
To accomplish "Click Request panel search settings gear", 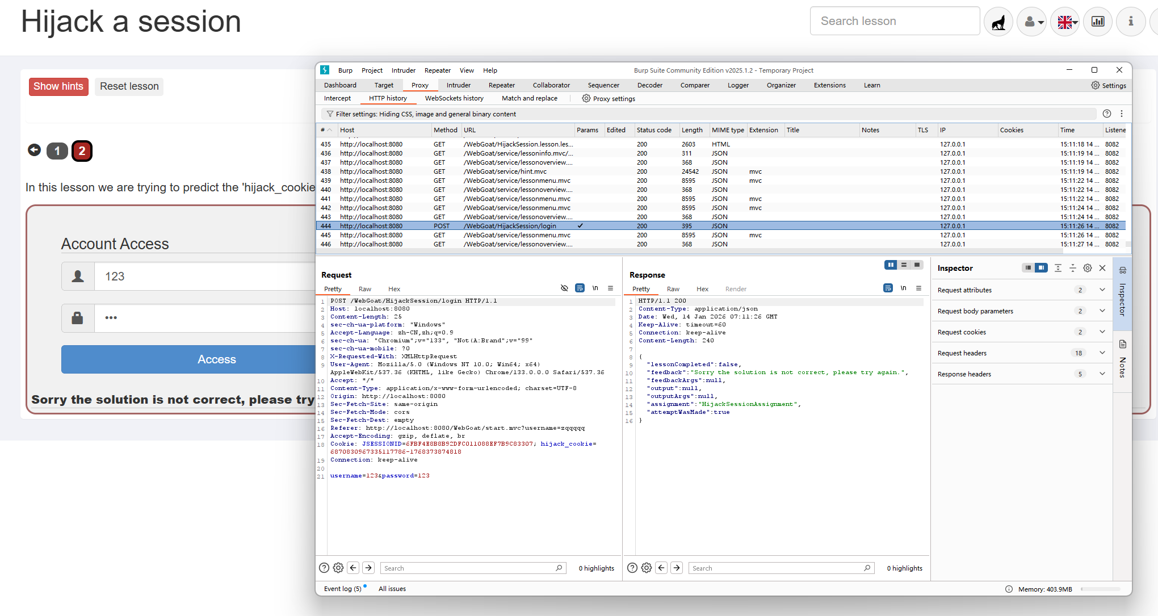I will (x=338, y=568).
